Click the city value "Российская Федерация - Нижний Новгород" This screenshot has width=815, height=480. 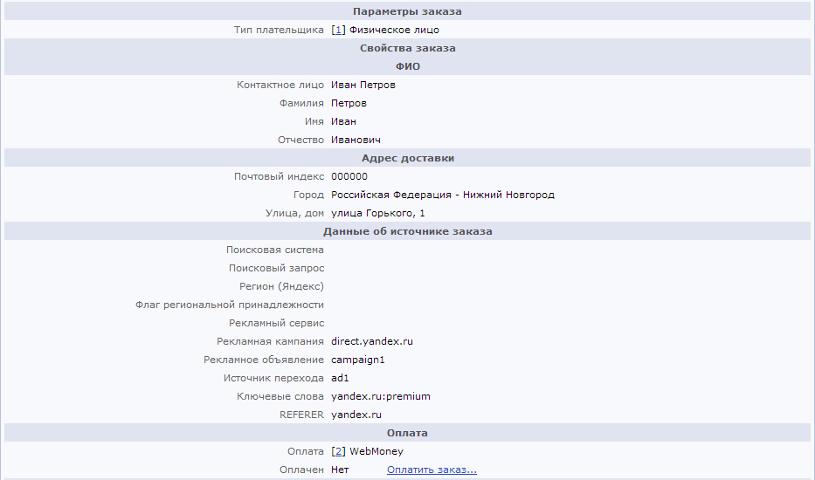pos(443,195)
